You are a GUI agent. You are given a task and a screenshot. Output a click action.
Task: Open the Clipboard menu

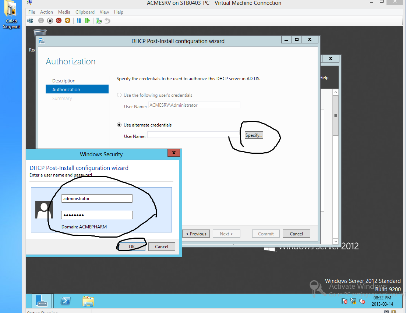tap(85, 12)
